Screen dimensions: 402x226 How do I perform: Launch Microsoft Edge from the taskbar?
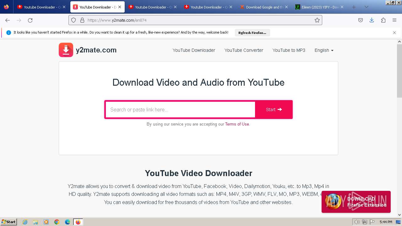tap(68, 222)
